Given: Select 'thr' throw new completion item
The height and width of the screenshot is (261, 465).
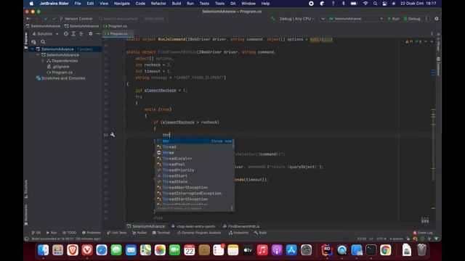Looking at the screenshot, I should [195, 141].
